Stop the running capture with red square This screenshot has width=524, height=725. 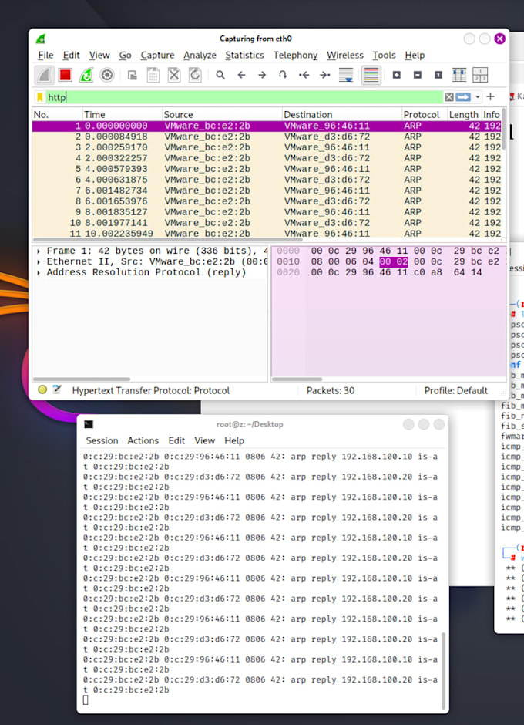click(x=65, y=75)
